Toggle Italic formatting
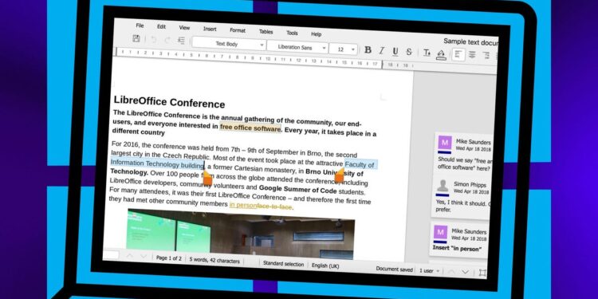 (381, 50)
